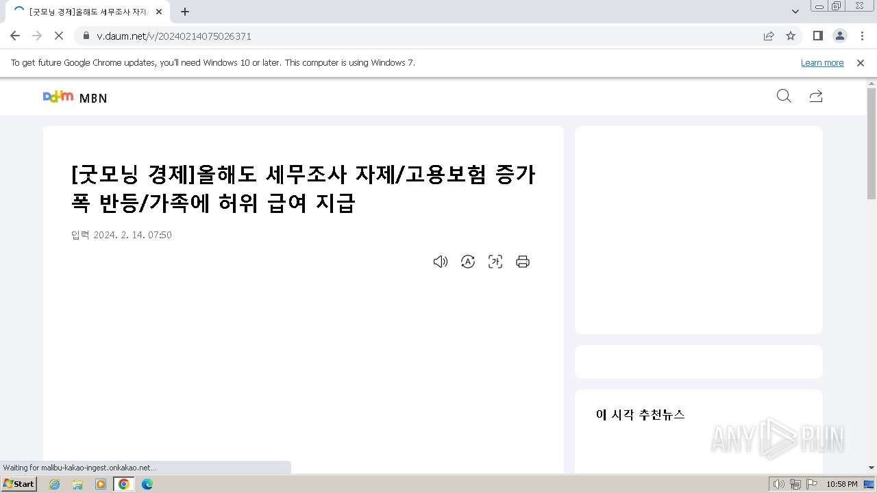Launch Internet Explorer from the taskbar

(55, 484)
